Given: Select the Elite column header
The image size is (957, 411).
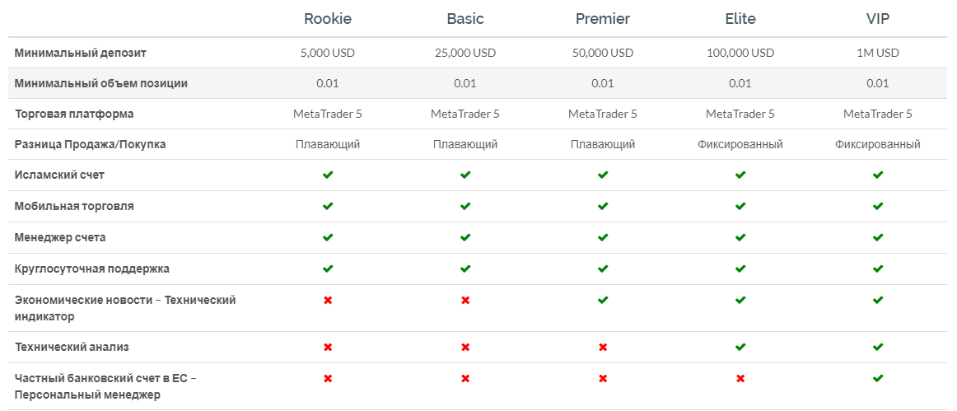Looking at the screenshot, I should click(740, 19).
